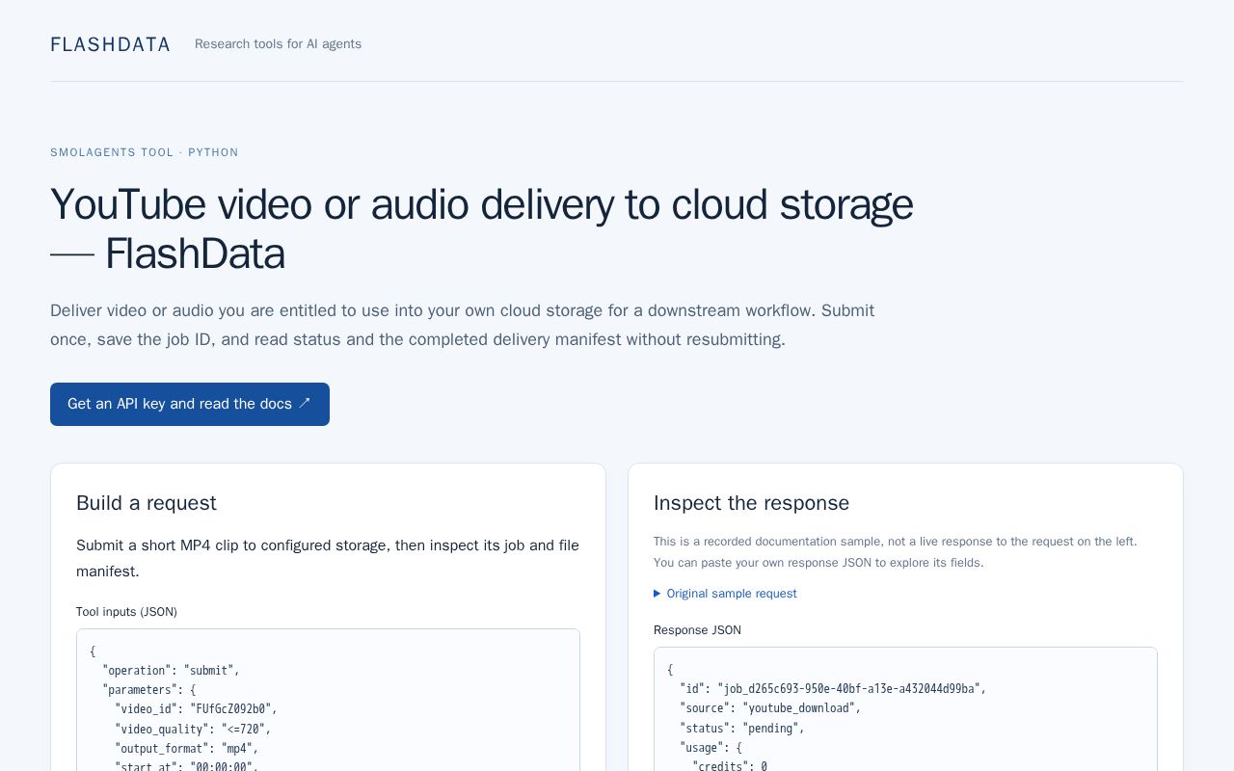Click the 'Submit a short MP4 clip' description
1234x771 pixels.
pos(328,558)
